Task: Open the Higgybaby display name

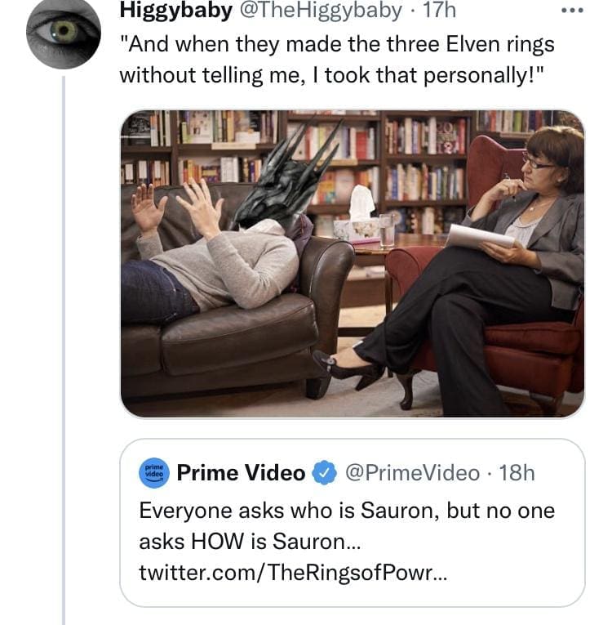Action: [175, 11]
